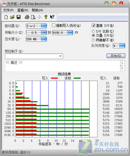Click the 写入 results column header
The height and width of the screenshot is (156, 130).
point(103,78)
